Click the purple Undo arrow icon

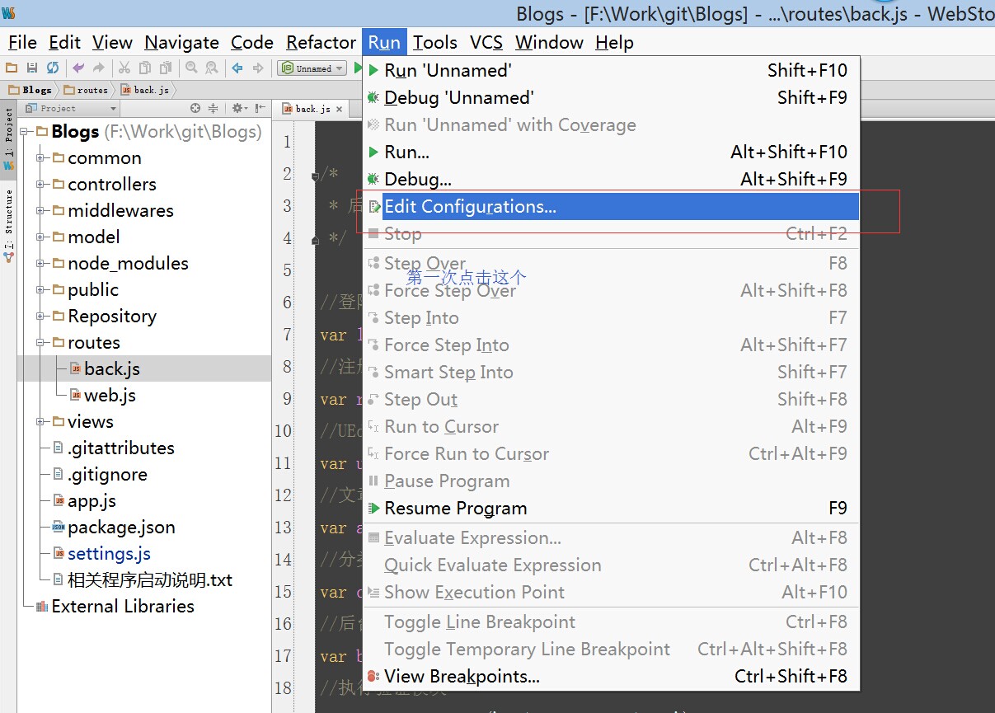(78, 68)
